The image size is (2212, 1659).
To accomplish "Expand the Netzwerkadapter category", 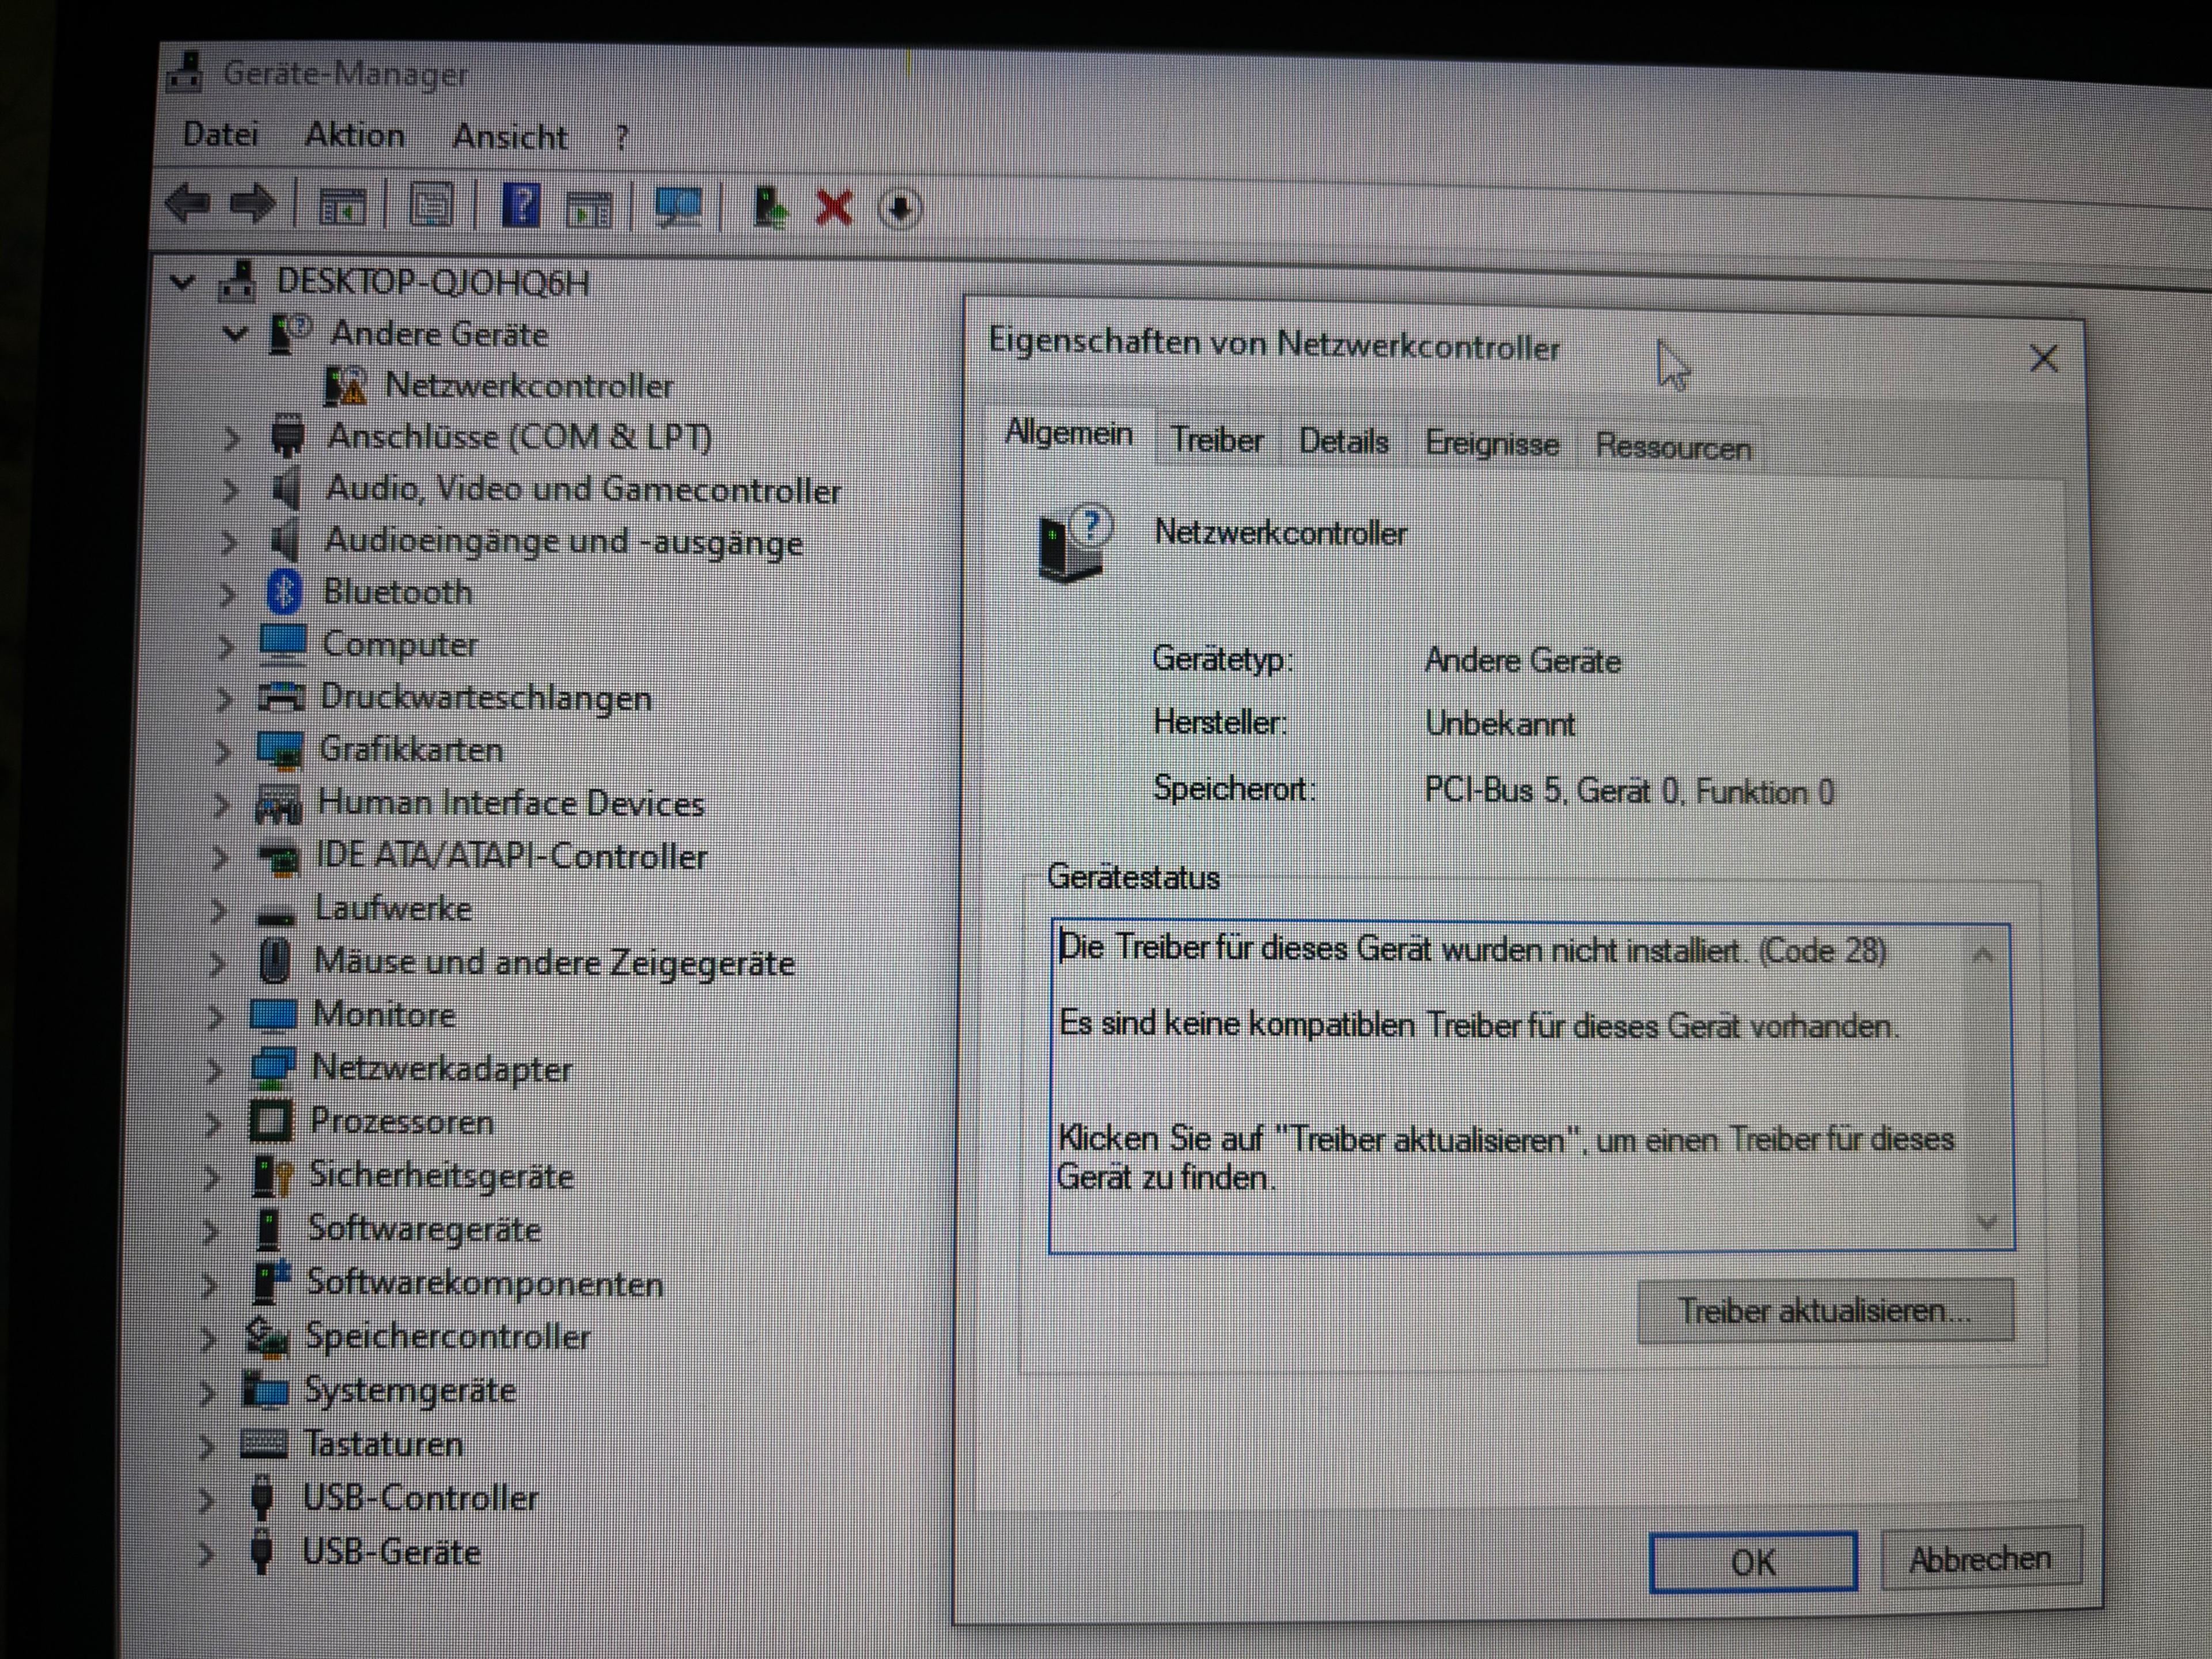I will (x=213, y=1069).
